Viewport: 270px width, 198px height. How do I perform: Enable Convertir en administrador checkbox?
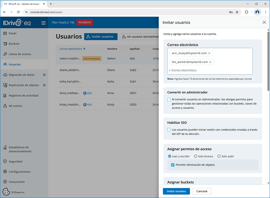[x=169, y=99]
